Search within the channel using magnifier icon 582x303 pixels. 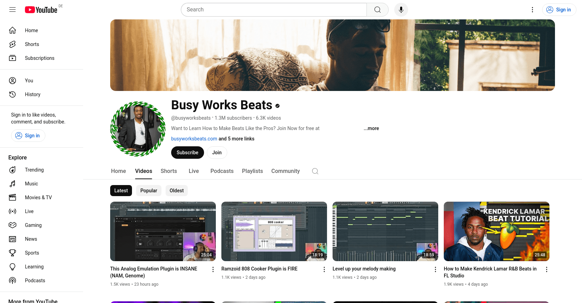point(315,171)
